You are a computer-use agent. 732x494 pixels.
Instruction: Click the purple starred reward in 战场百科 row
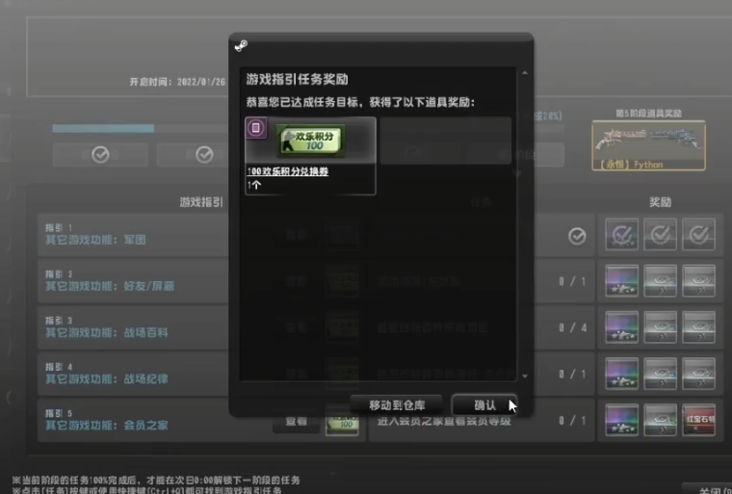622,327
